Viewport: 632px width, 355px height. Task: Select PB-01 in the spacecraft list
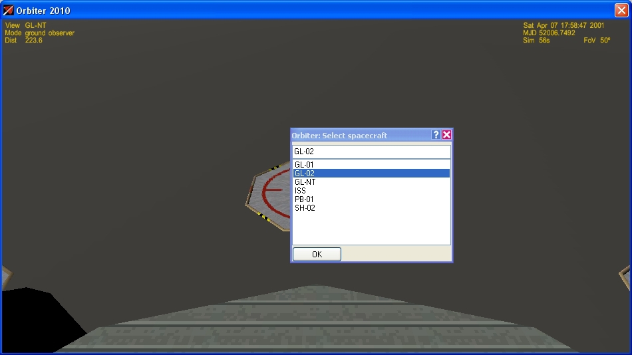pyautogui.click(x=305, y=199)
